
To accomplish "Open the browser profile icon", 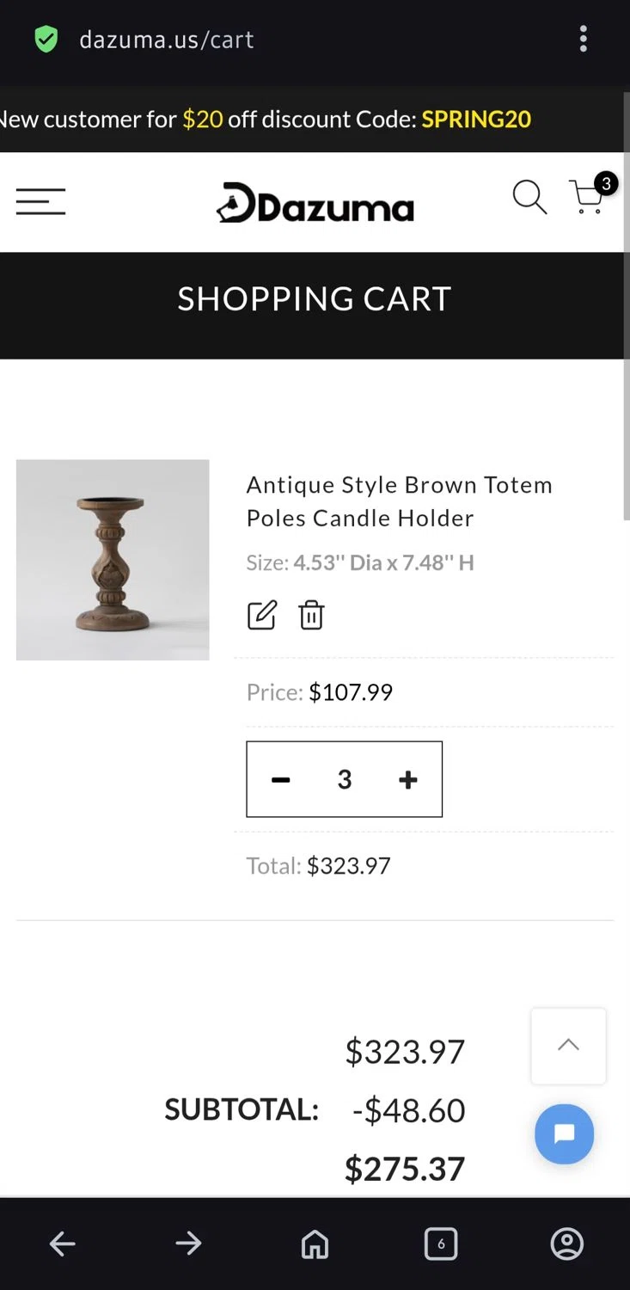I will (566, 1244).
